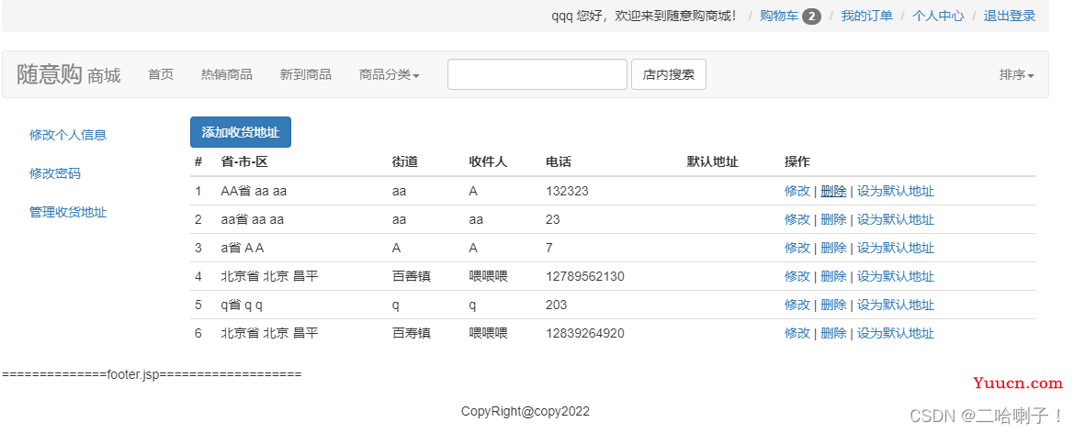
Task: Click the 街道 column header
Action: (405, 162)
